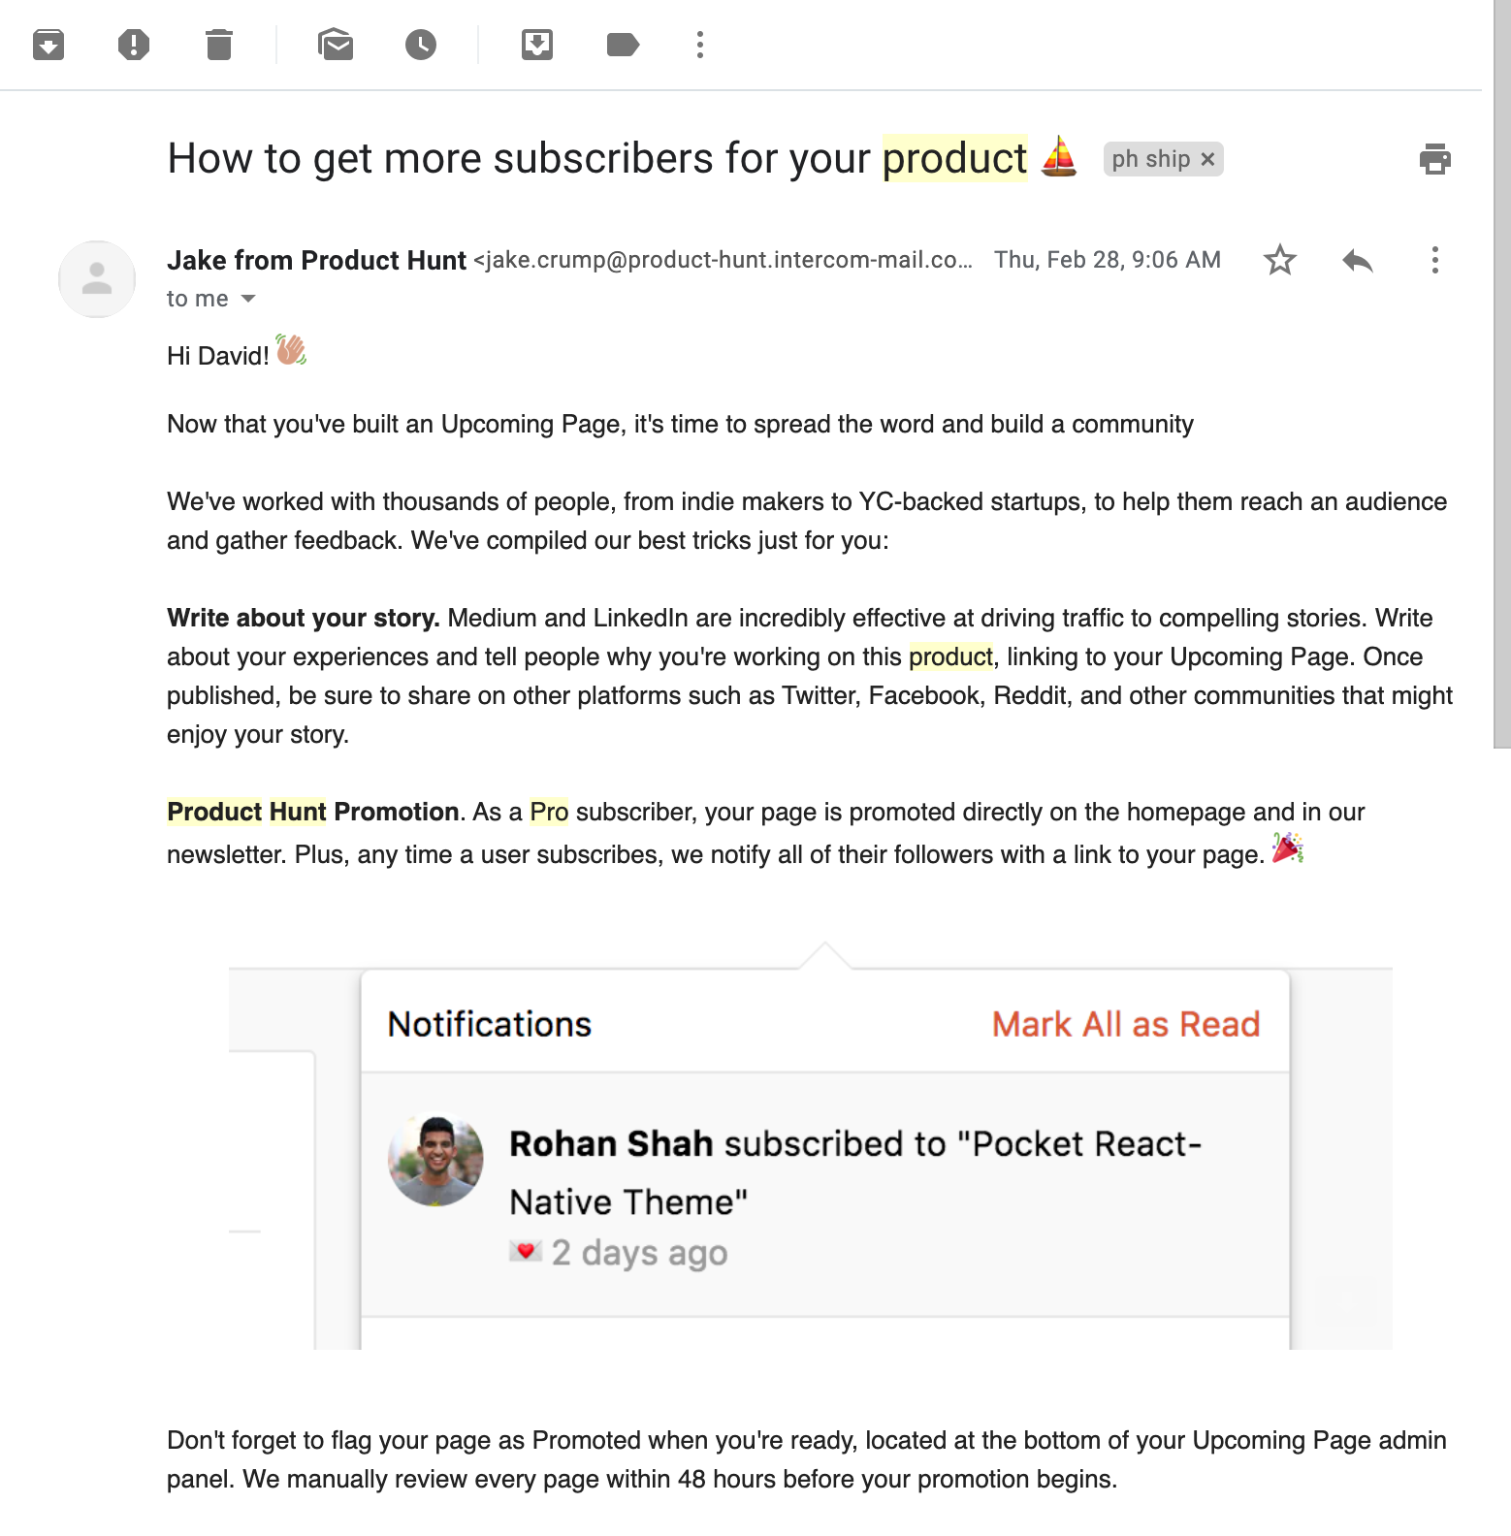This screenshot has width=1511, height=1536.
Task: Report email as spam
Action: tap(134, 45)
